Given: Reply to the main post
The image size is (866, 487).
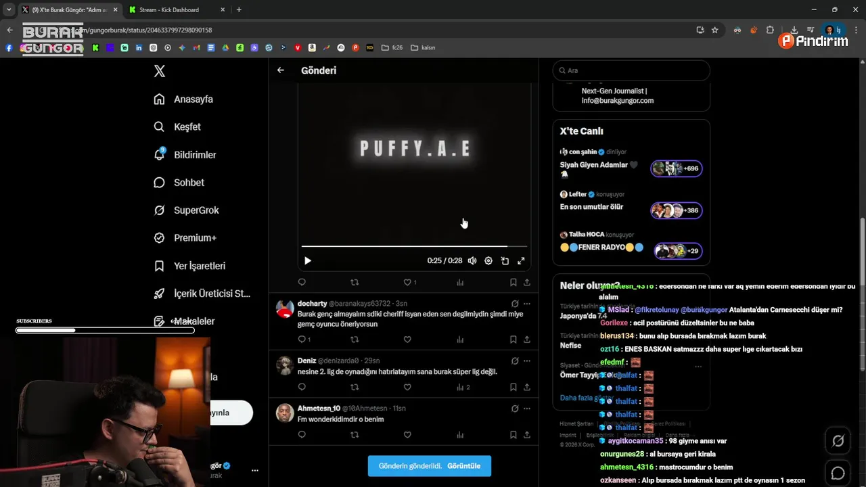Looking at the screenshot, I should coord(302,282).
